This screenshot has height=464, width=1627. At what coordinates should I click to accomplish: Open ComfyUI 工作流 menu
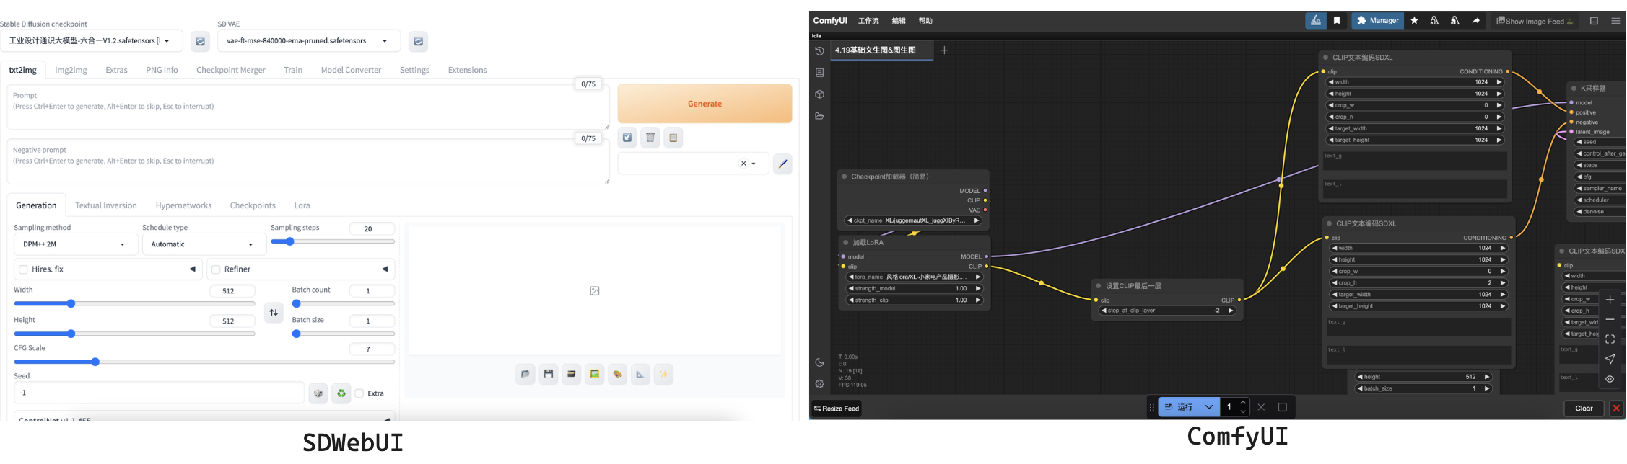point(868,21)
